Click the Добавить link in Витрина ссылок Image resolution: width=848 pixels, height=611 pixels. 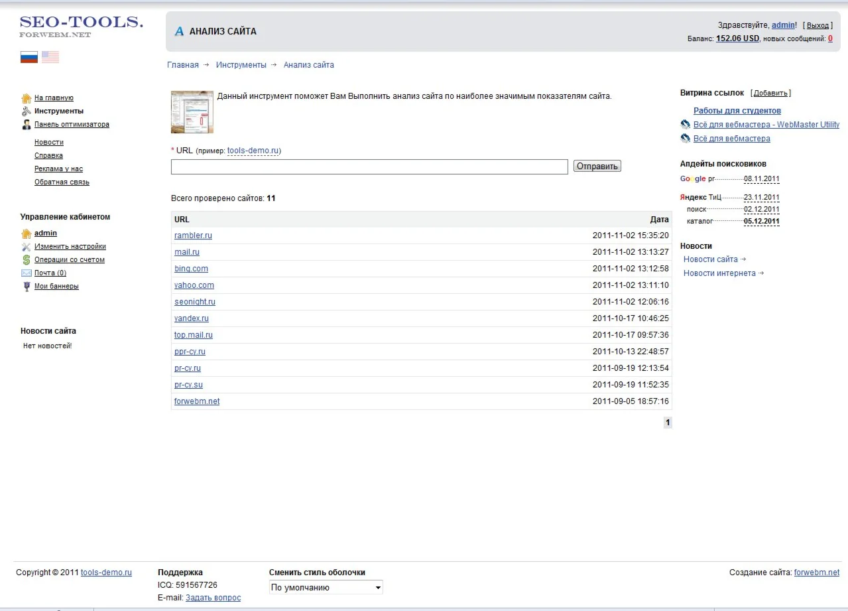pyautogui.click(x=770, y=94)
